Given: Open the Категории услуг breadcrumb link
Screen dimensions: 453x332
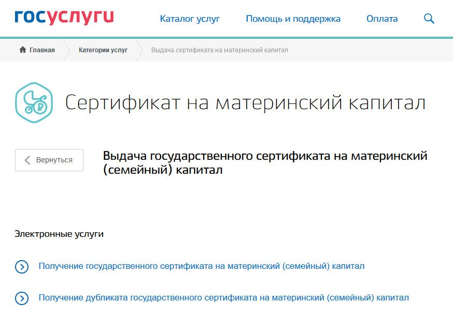Looking at the screenshot, I should point(103,50).
